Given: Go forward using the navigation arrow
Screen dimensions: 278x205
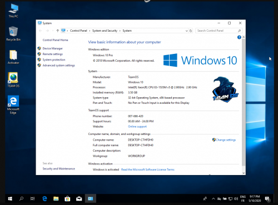Looking at the screenshot, I should (47, 31).
